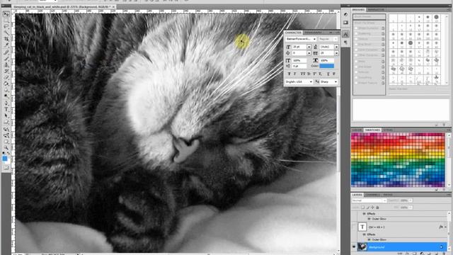453x255 pixels.
Task: Apply Faux Italic in Character panel
Action: point(294,74)
